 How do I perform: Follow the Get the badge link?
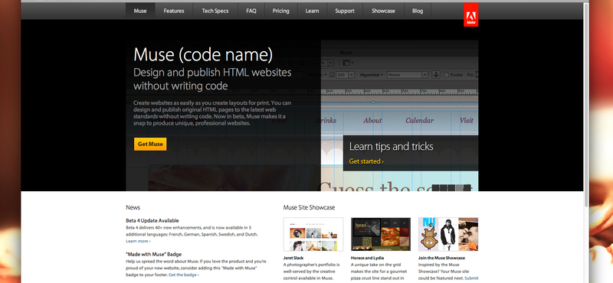click(184, 275)
